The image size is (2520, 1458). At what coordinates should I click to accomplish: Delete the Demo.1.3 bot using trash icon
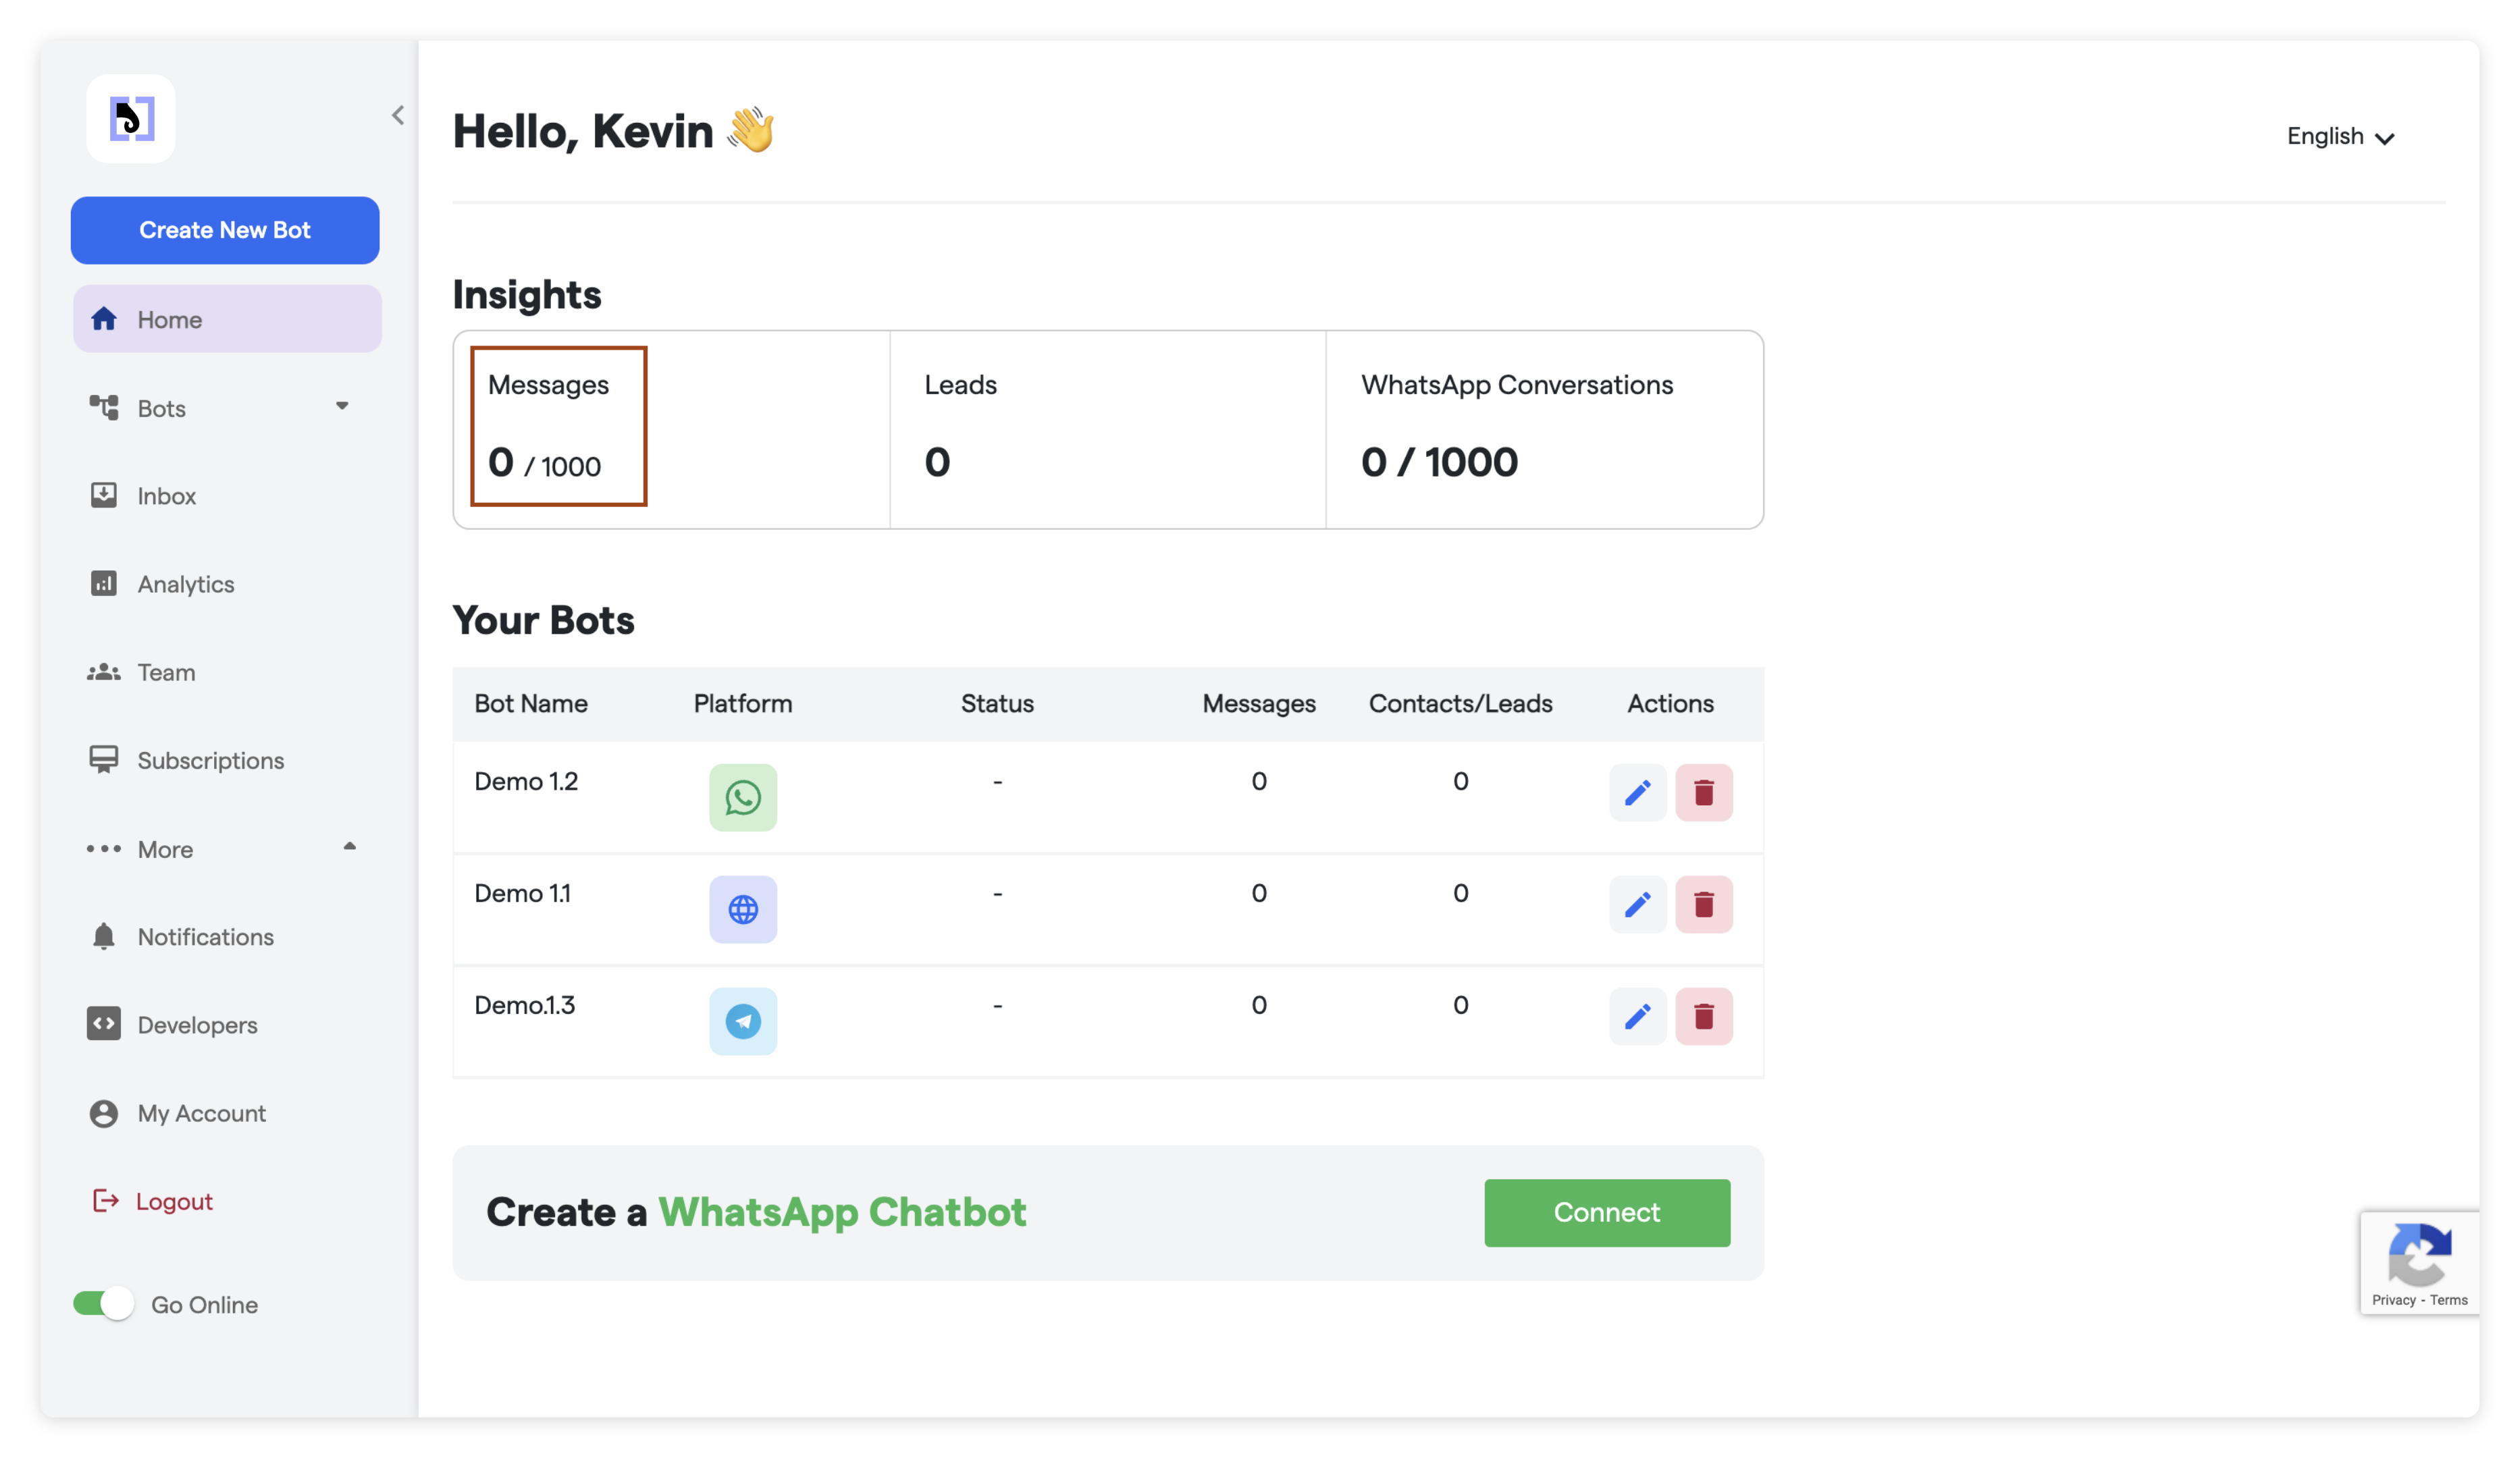pyautogui.click(x=1704, y=1017)
